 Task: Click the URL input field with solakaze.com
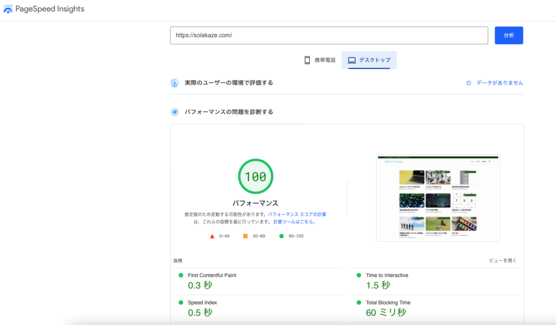(x=328, y=35)
